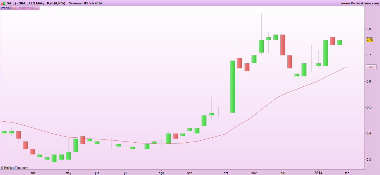Open the www.ProRealTime.com link
The width and height of the screenshot is (380, 175).
coord(360,3)
